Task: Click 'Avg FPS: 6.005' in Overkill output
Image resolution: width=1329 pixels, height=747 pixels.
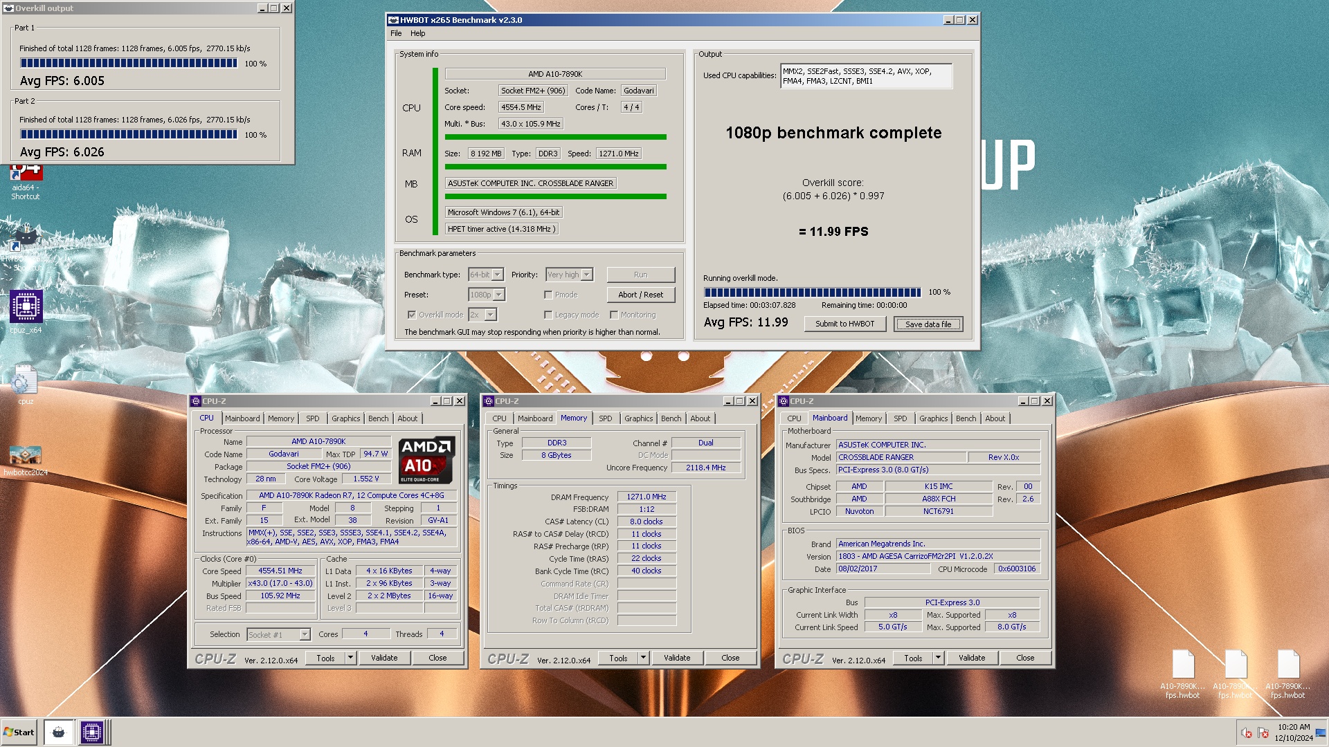Action: pos(62,81)
